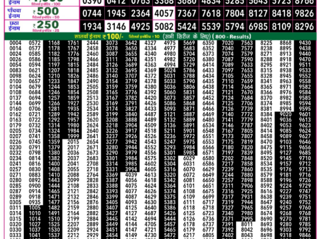Select number 6805 in the 100 prize grid
Image resolution: width=319 pixels, height=239 pixels.
[209, 235]
